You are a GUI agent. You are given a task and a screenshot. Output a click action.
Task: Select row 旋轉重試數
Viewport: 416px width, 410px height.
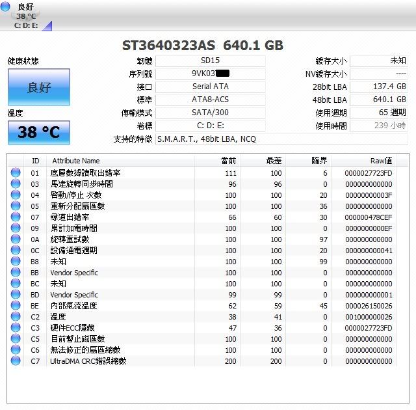202,239
